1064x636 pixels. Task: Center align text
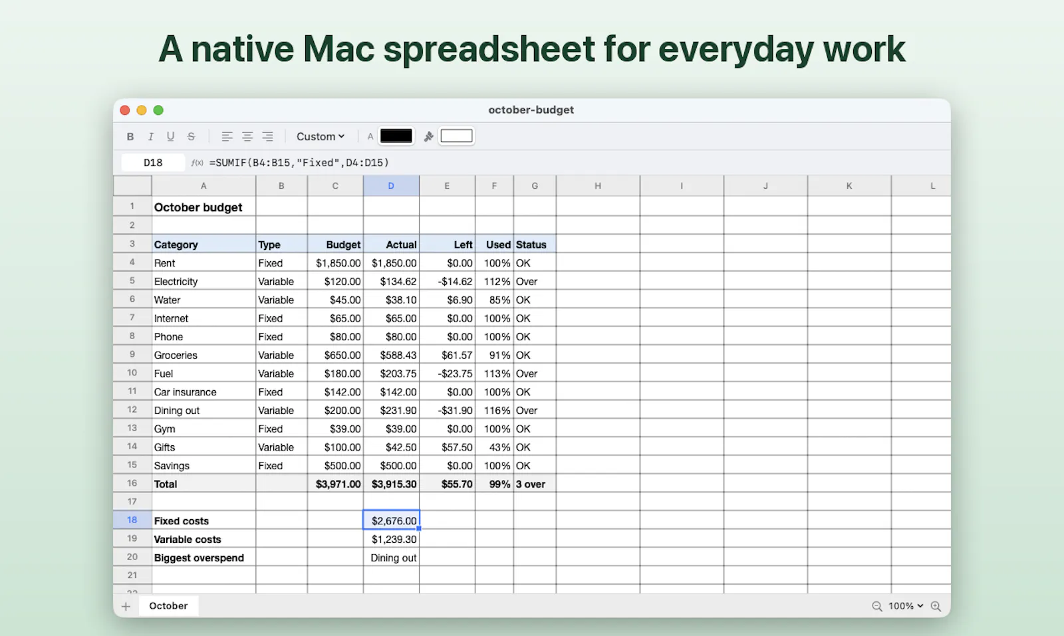[x=247, y=136]
